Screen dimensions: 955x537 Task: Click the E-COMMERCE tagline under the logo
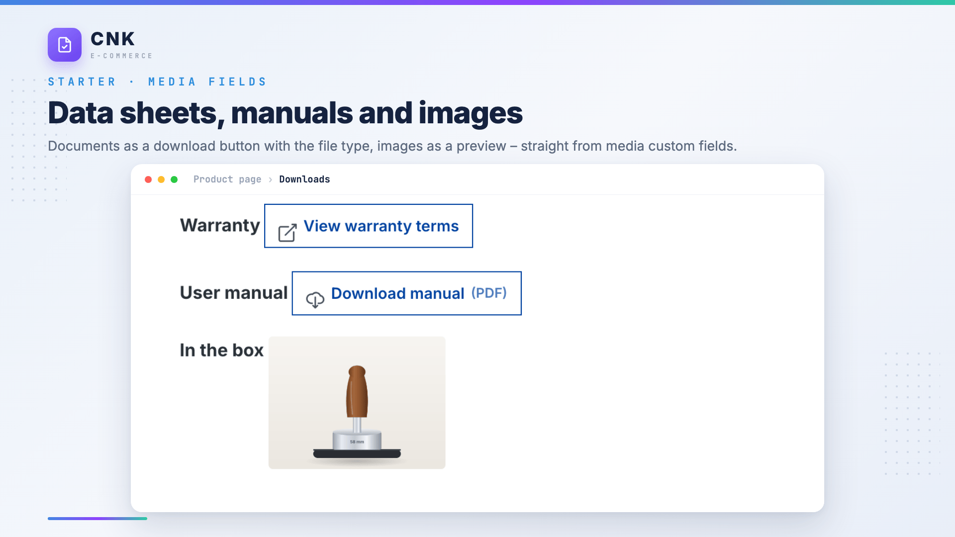click(x=121, y=56)
